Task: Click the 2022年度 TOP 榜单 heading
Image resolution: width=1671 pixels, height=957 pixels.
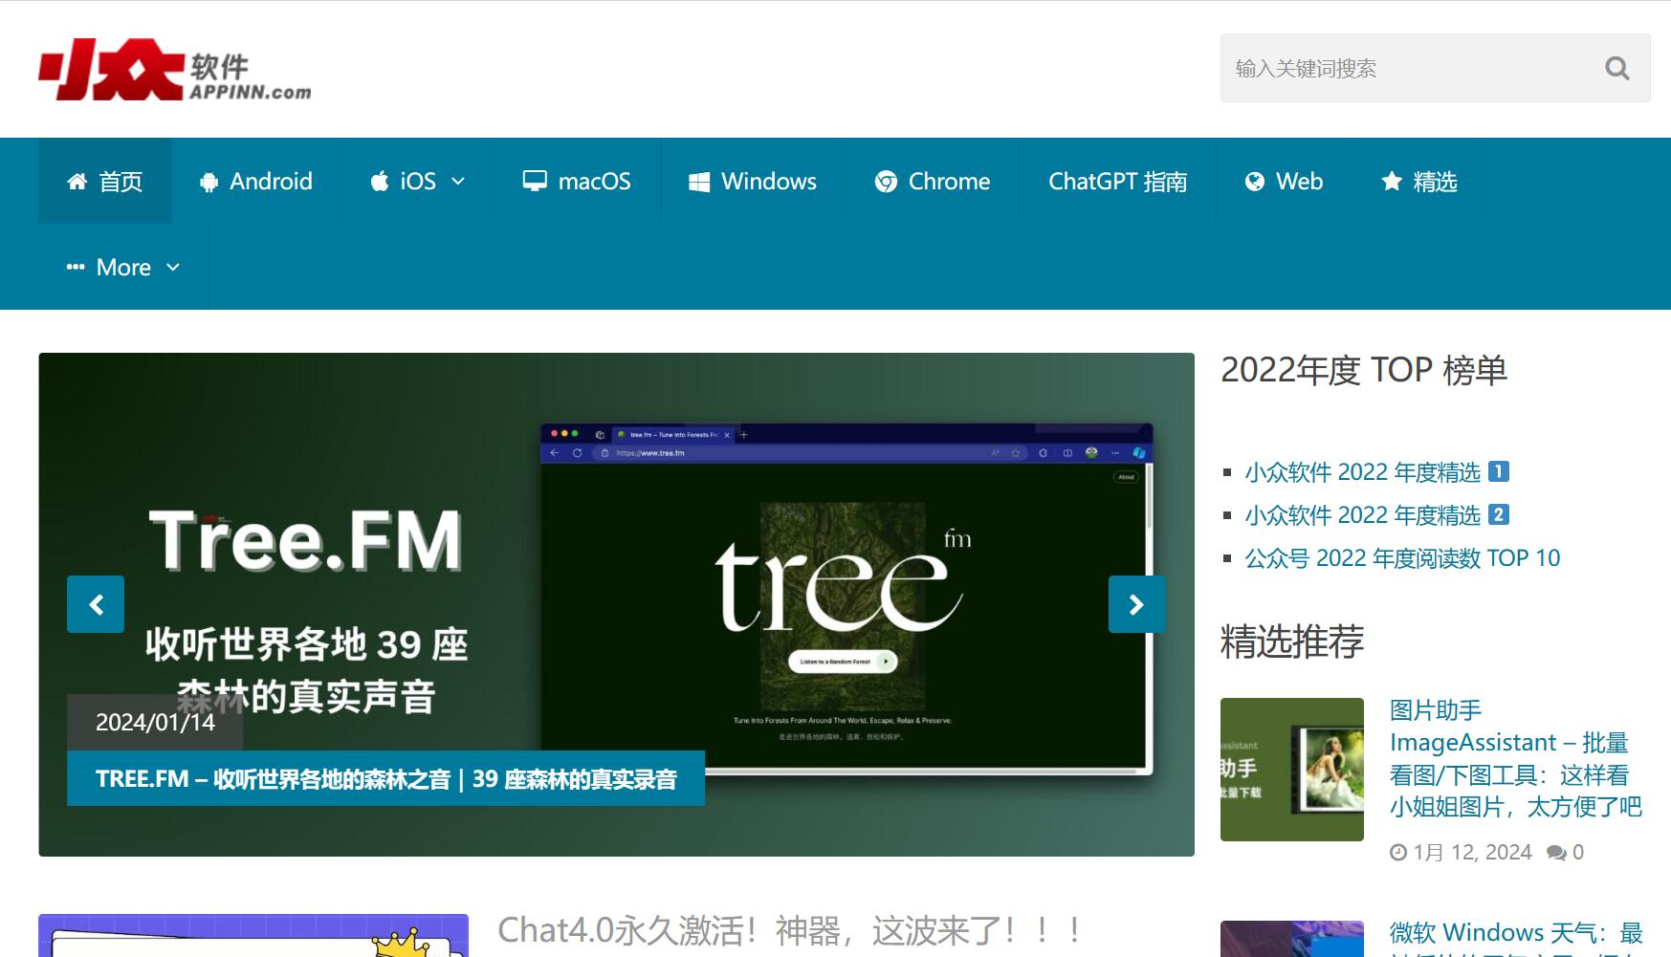Action: pyautogui.click(x=1364, y=370)
